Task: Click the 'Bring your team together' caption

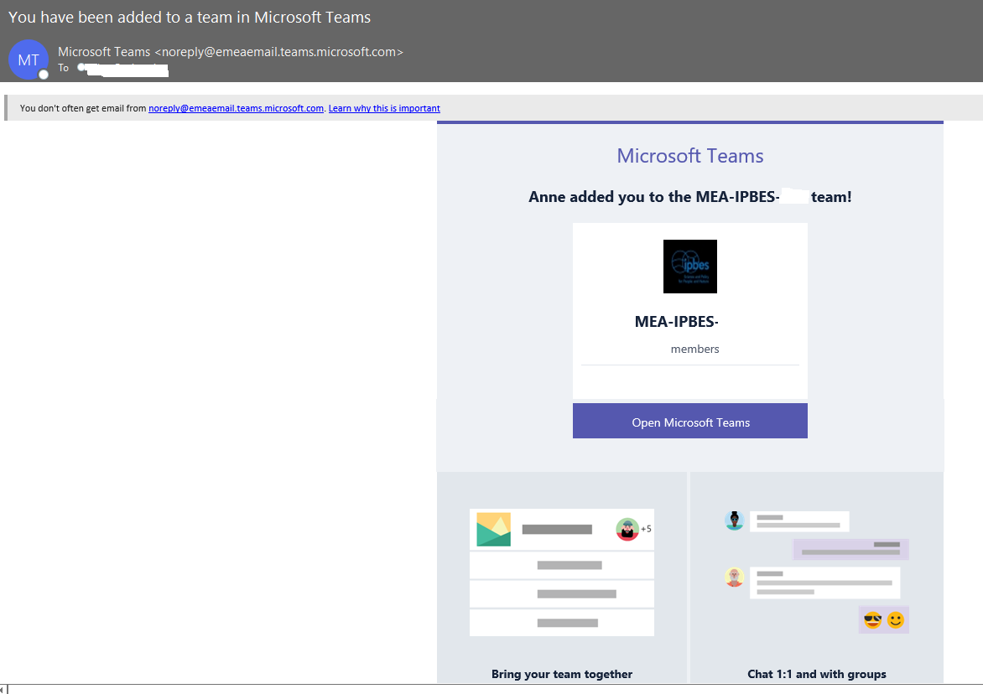Action: click(x=562, y=674)
